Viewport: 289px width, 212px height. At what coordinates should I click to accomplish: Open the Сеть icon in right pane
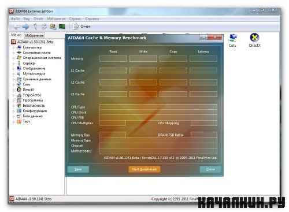click(x=232, y=40)
